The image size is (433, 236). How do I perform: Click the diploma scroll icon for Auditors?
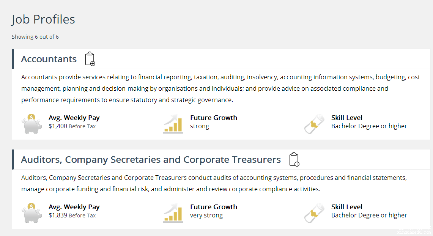(x=314, y=212)
